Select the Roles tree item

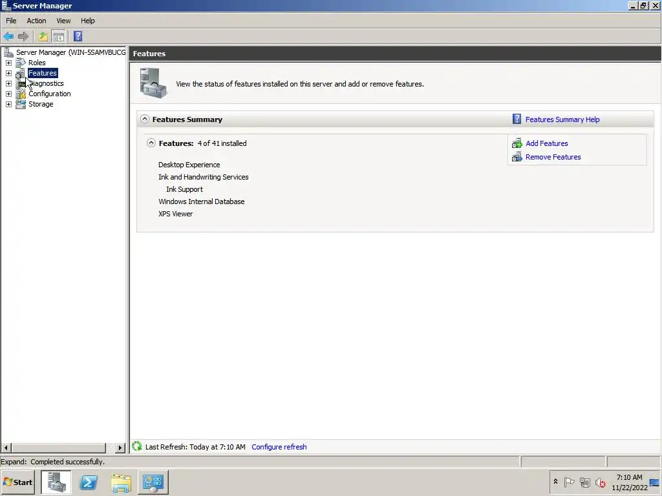[37, 63]
